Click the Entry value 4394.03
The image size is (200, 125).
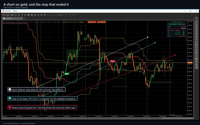tap(183, 28)
